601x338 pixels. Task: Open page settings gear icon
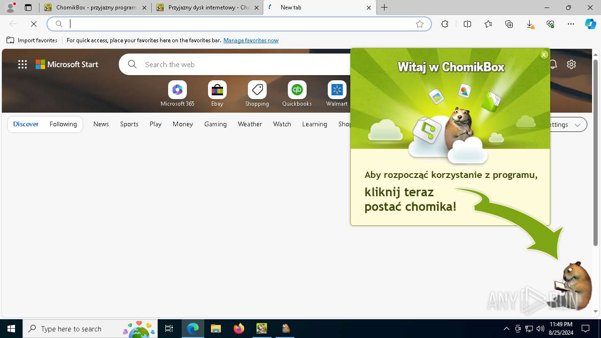(x=571, y=64)
